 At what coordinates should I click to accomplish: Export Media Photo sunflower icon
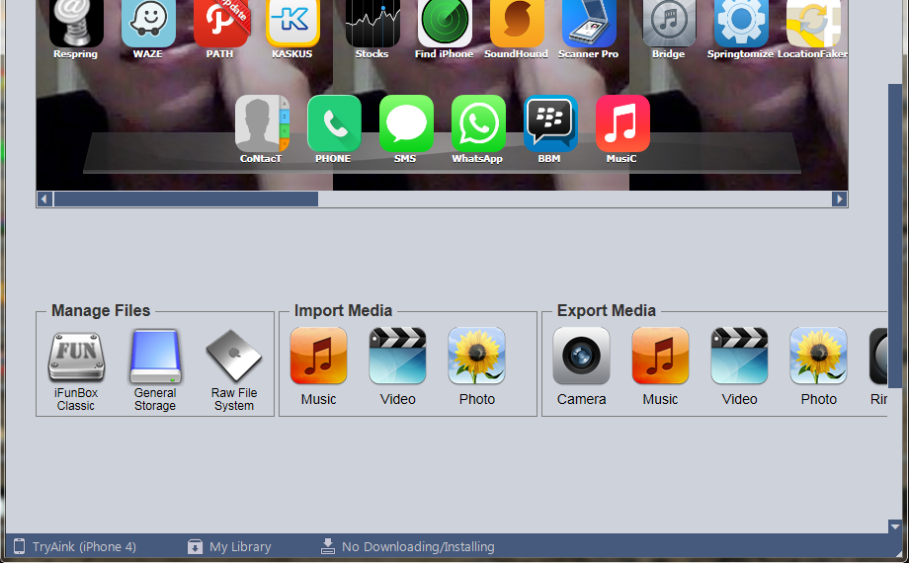(x=818, y=356)
